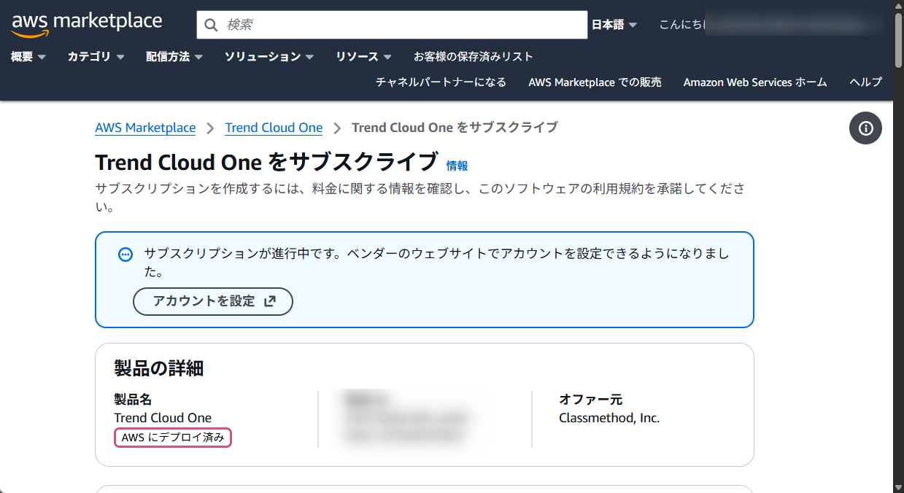904x493 pixels.
Task: Expand the 概要 menu
Action: click(28, 56)
